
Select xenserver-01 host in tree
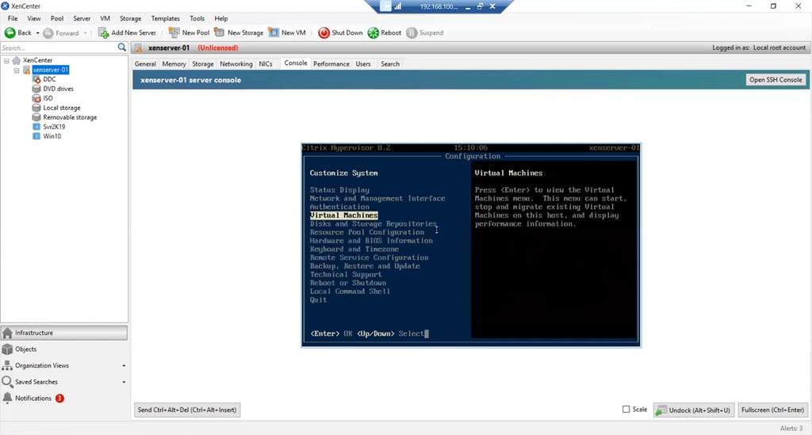50,70
